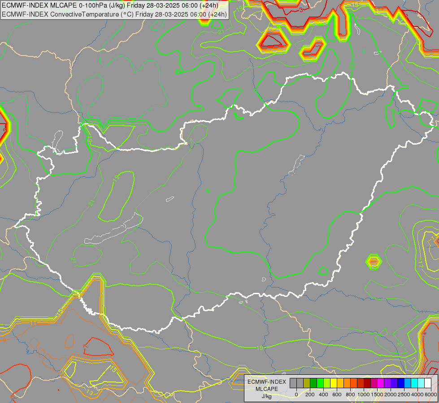The image size is (439, 403).
Task: Click the legend title ECMWF-INDEX
Action: pos(267,382)
